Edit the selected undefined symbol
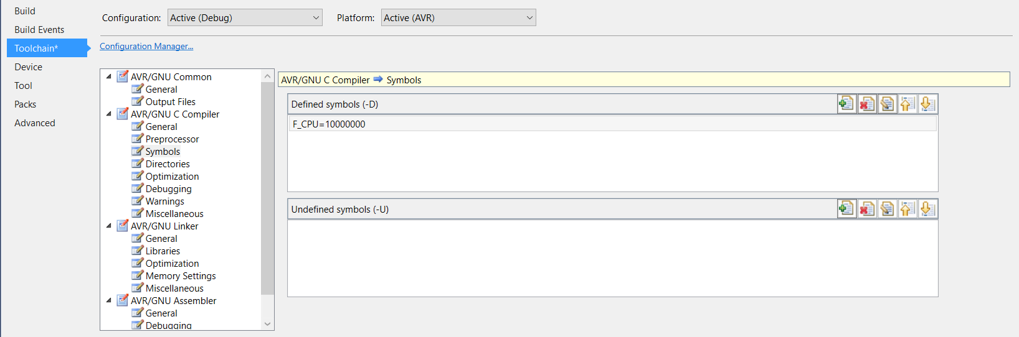This screenshot has height=337, width=1019. coord(887,209)
